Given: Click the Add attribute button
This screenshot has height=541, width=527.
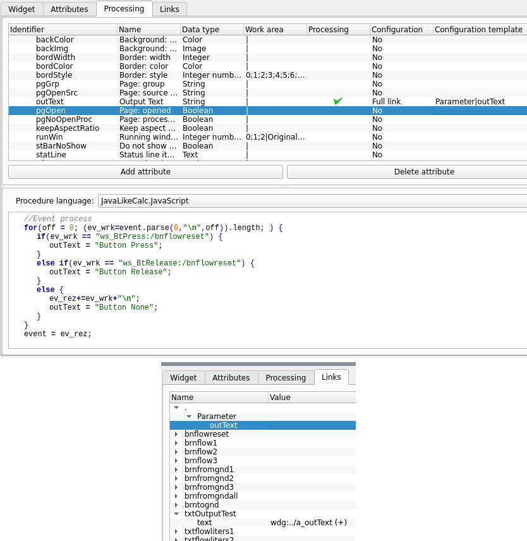Looking at the screenshot, I should click(x=145, y=172).
